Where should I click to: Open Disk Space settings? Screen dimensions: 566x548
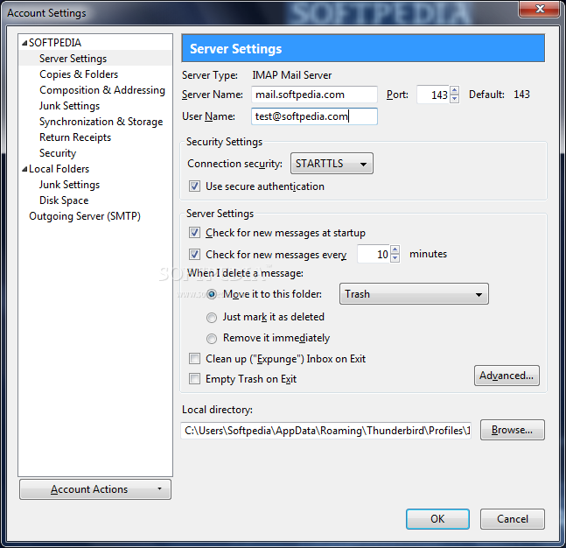64,200
